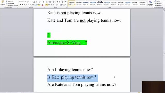Click the Find (Найти) binoculars button
This screenshot has width=165, height=93.
pyautogui.click(x=158, y=1)
